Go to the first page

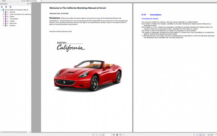(x=93, y=135)
